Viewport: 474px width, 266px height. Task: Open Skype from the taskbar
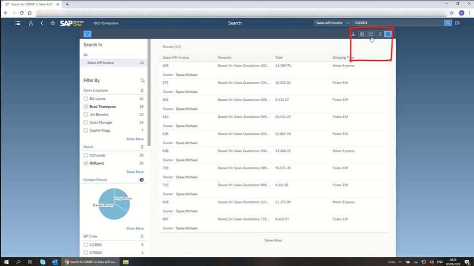[43, 262]
